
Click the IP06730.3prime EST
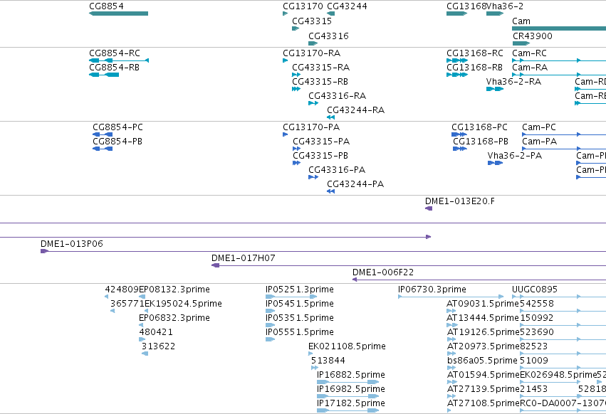(451, 297)
